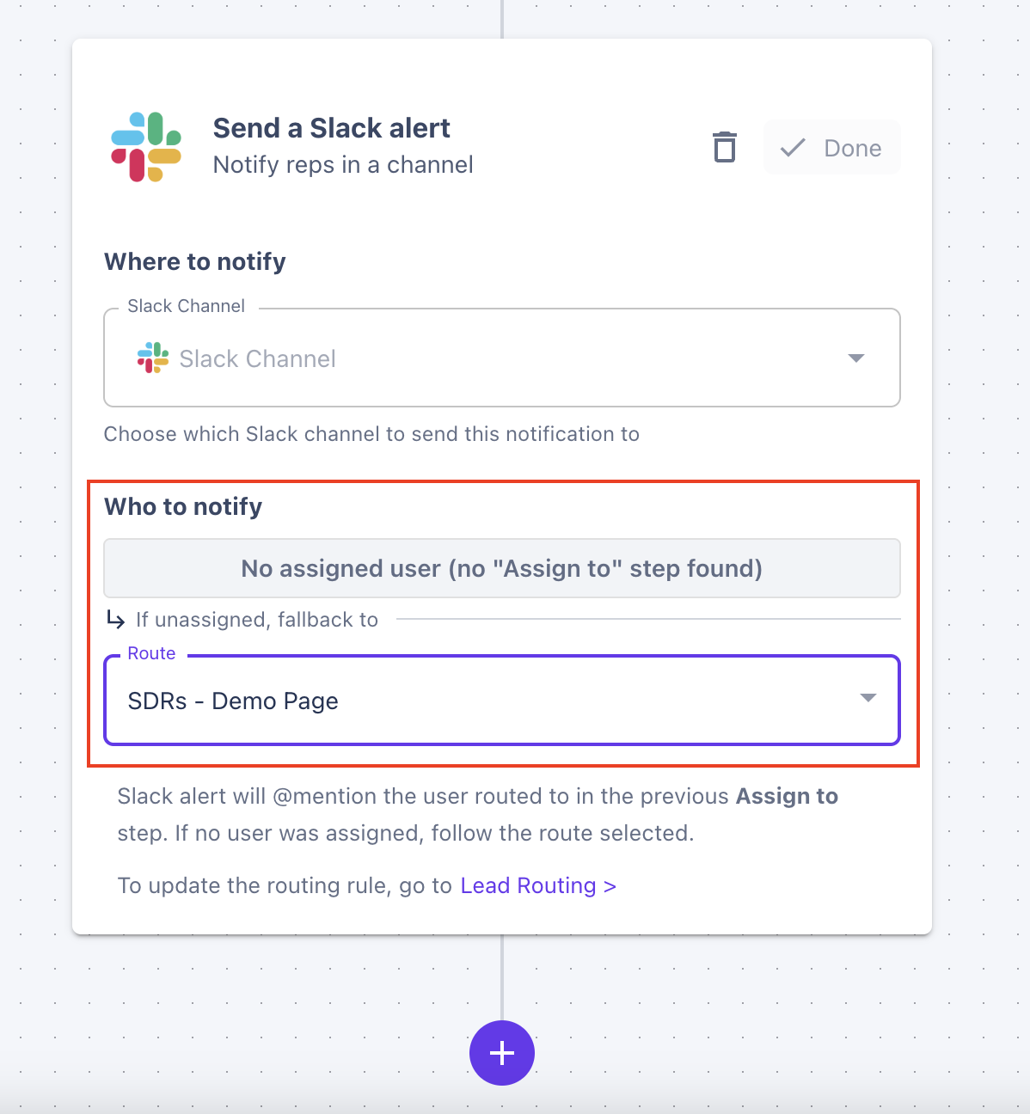This screenshot has height=1114, width=1030.
Task: Click the checkmark icon beside Done
Action: tap(793, 148)
